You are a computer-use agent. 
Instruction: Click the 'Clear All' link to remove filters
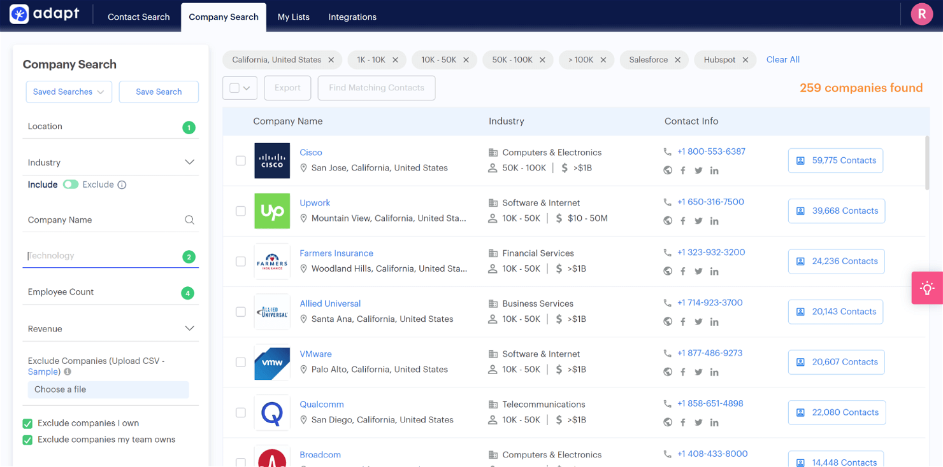(782, 59)
